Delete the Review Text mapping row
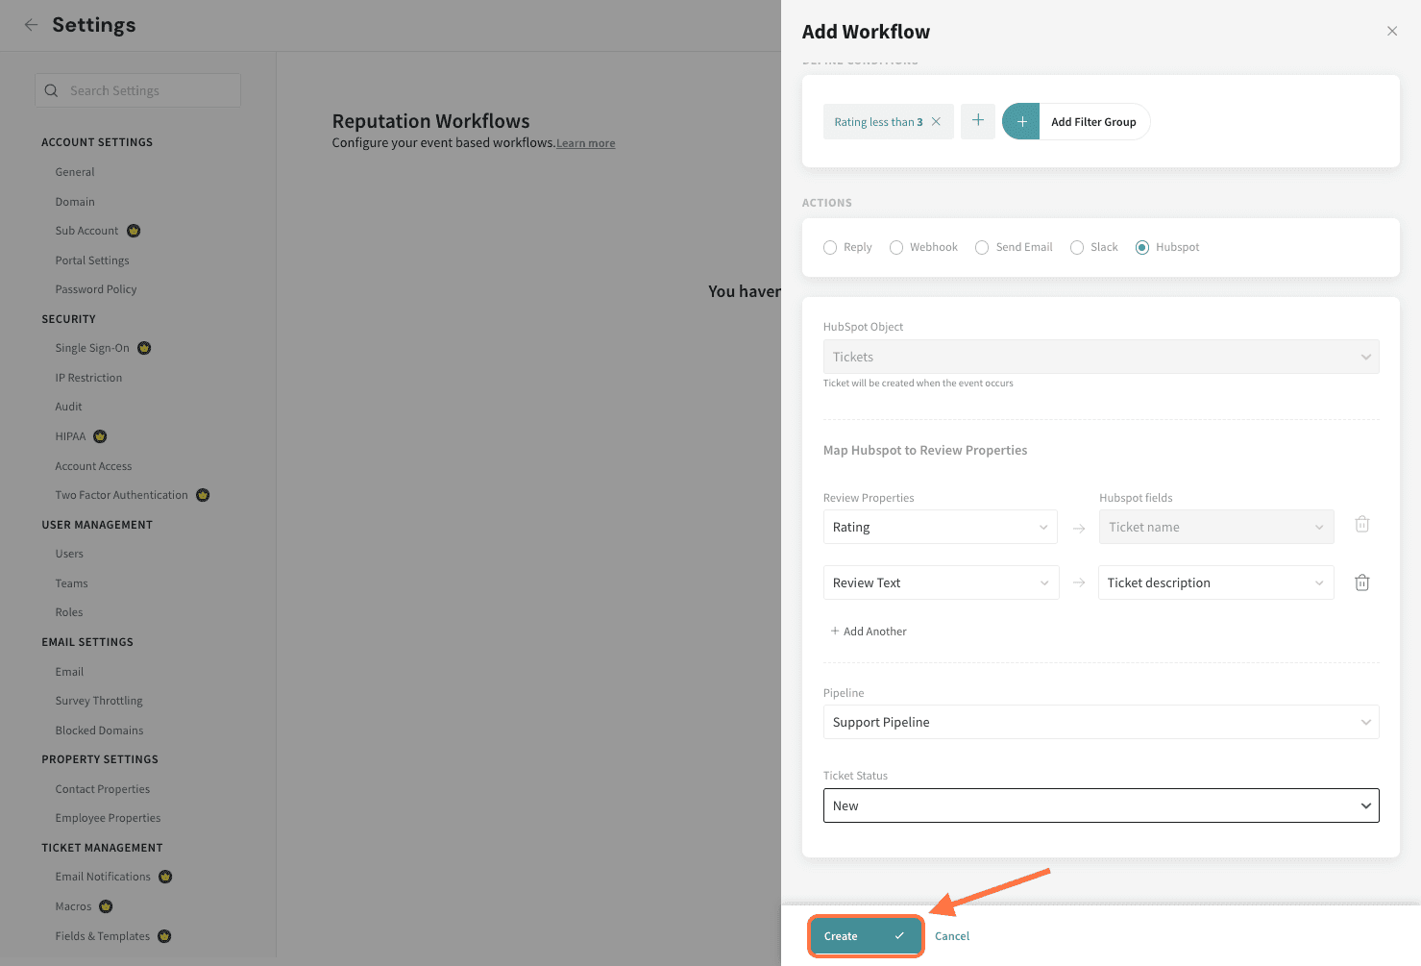 (1361, 582)
